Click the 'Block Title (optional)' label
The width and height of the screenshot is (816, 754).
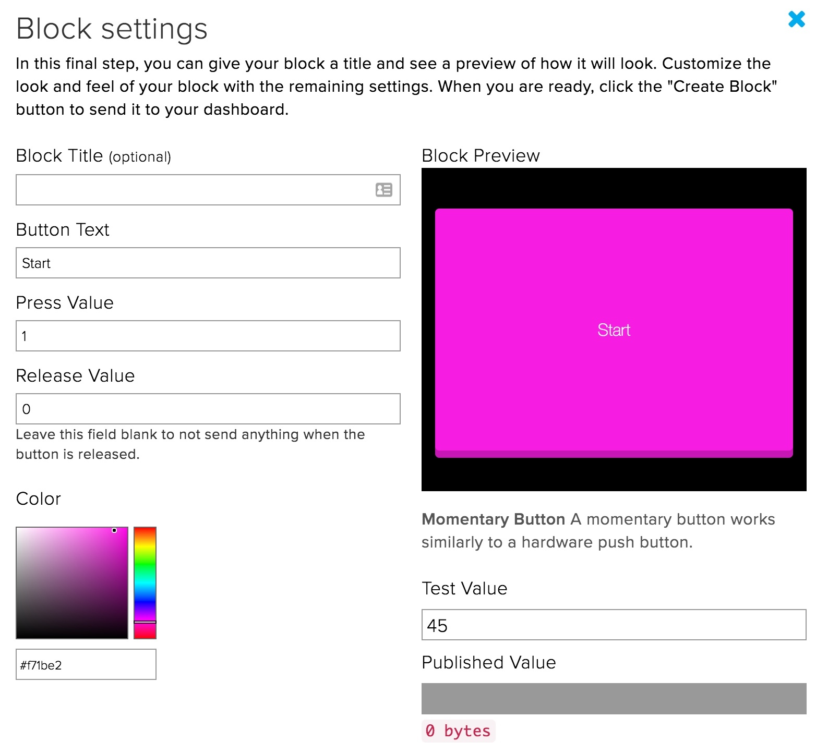93,156
